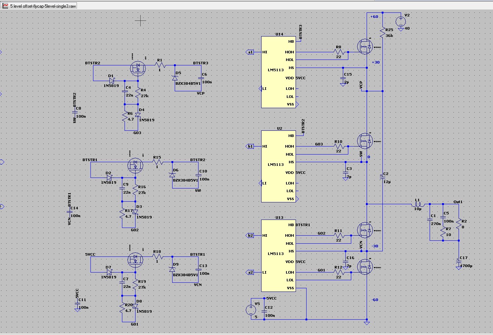Select capacitor C14 100n symbol
Viewport: 493px width, 335px height.
(x=70, y=212)
